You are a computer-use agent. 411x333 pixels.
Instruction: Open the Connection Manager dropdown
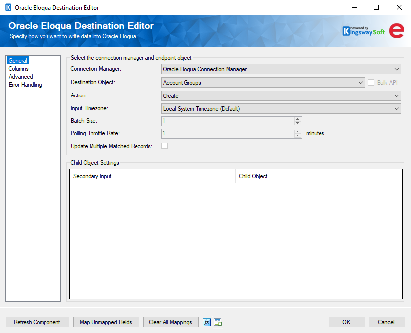coord(281,69)
